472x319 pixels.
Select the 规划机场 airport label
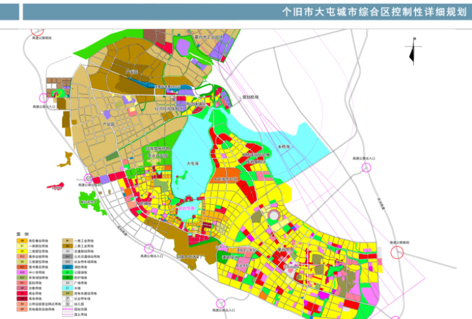pos(250,97)
